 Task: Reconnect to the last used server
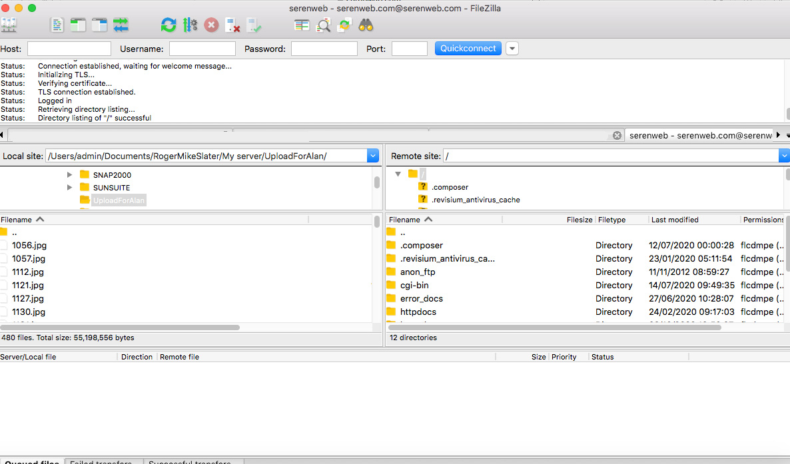(x=254, y=25)
